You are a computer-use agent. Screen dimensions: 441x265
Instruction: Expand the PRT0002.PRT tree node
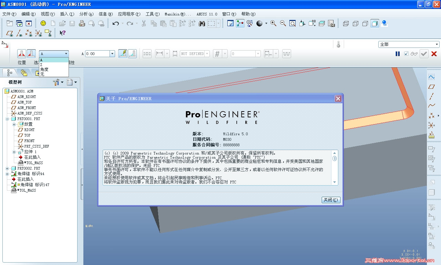pyautogui.click(x=7, y=168)
